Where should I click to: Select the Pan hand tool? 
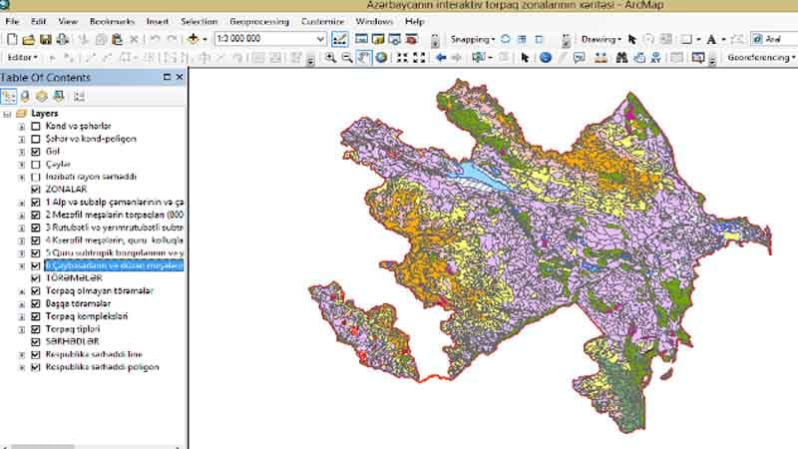click(x=364, y=58)
